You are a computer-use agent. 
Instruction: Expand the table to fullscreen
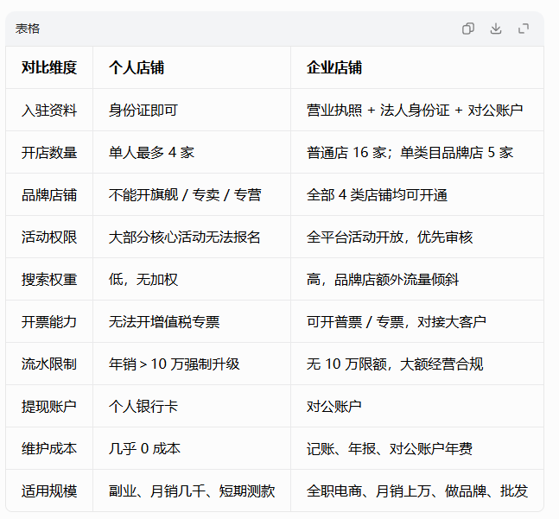(x=524, y=28)
